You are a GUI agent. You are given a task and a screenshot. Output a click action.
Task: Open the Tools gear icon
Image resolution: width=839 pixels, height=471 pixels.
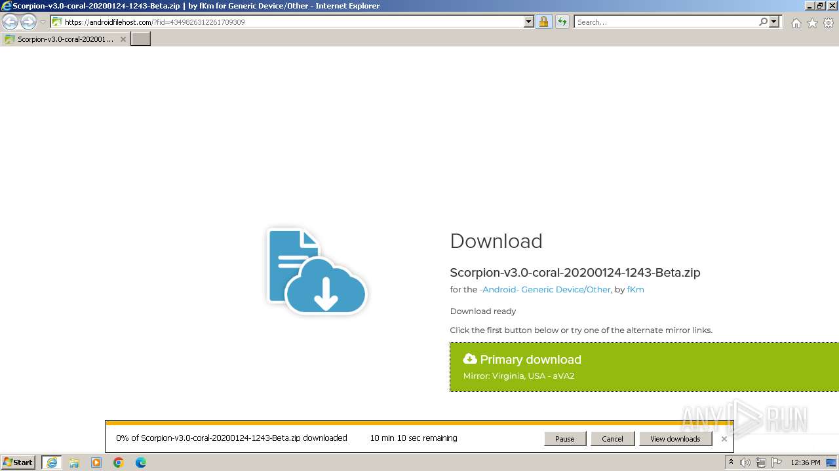tap(829, 23)
